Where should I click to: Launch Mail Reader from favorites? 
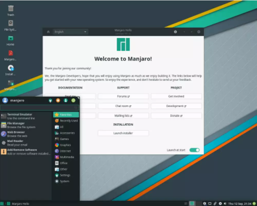[26, 143]
